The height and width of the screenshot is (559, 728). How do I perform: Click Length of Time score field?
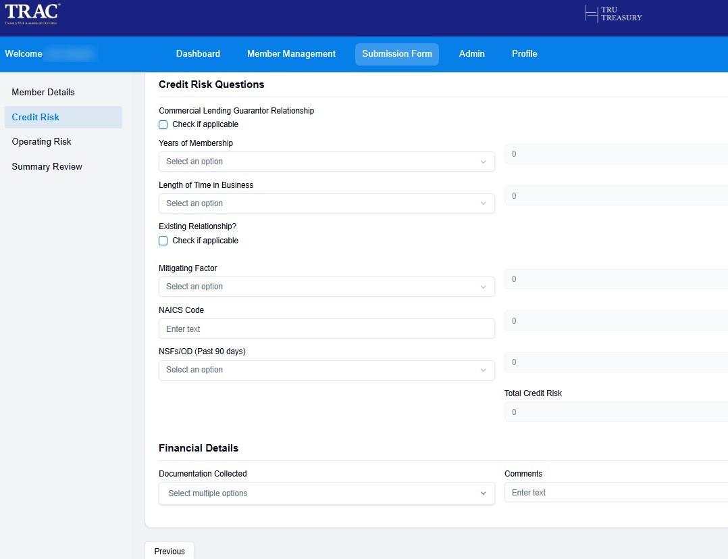616,195
